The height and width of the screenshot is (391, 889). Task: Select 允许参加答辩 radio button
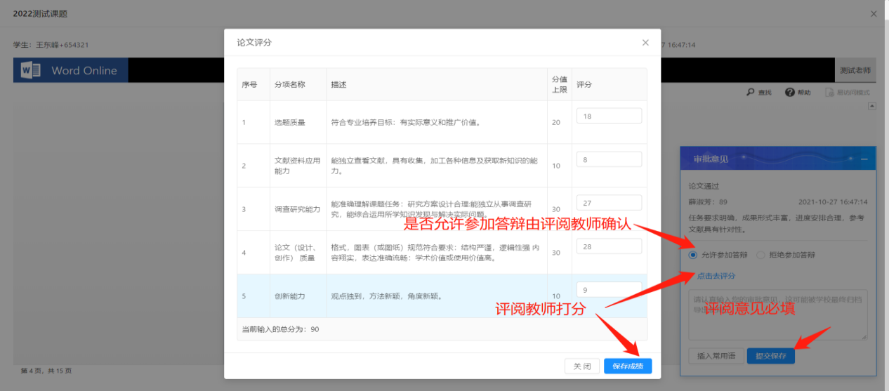(693, 256)
